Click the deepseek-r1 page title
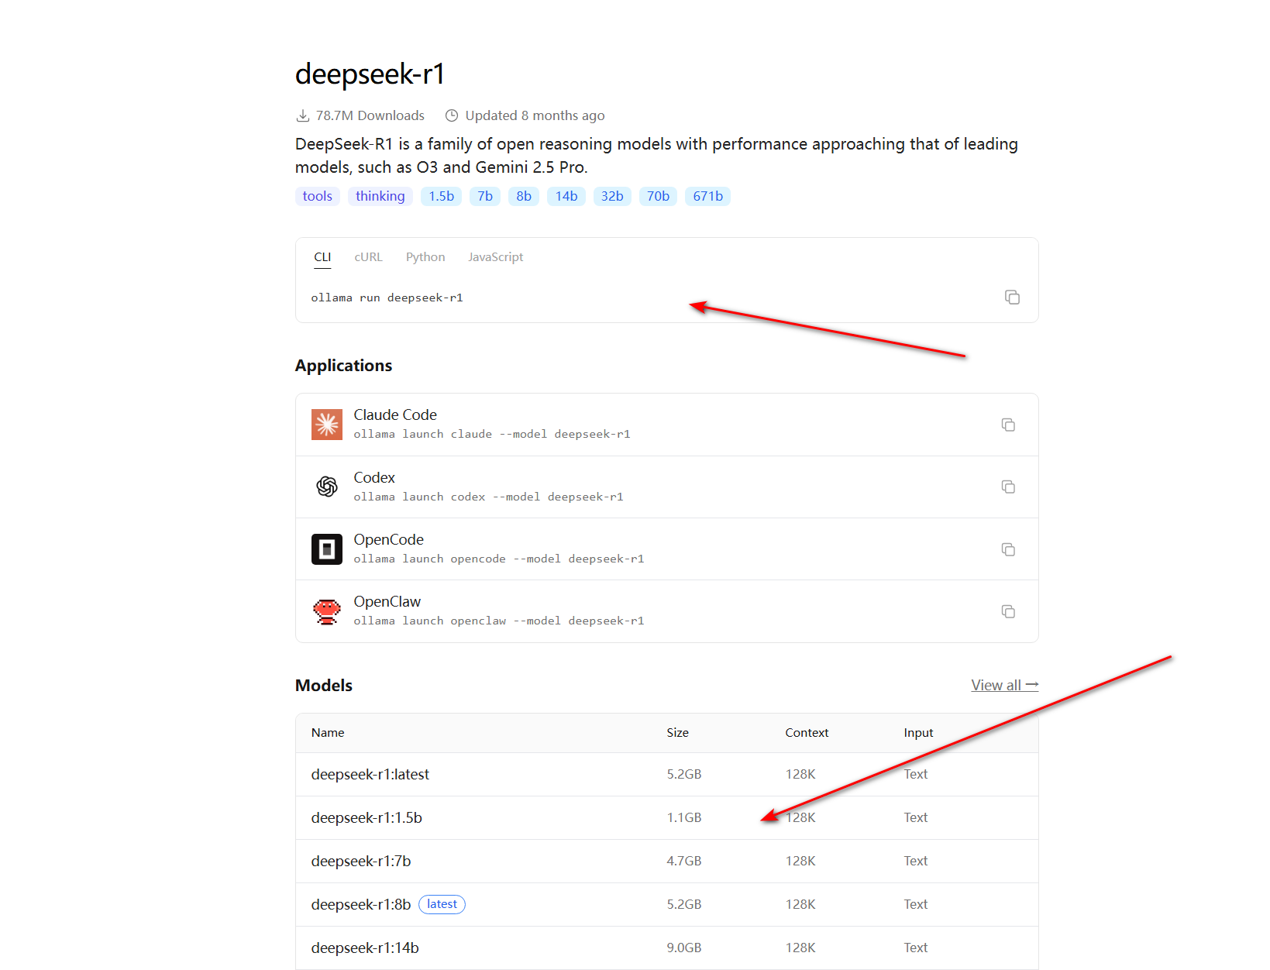Image resolution: width=1270 pixels, height=970 pixels. click(370, 74)
